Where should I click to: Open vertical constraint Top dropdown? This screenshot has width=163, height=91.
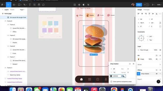tap(150, 40)
